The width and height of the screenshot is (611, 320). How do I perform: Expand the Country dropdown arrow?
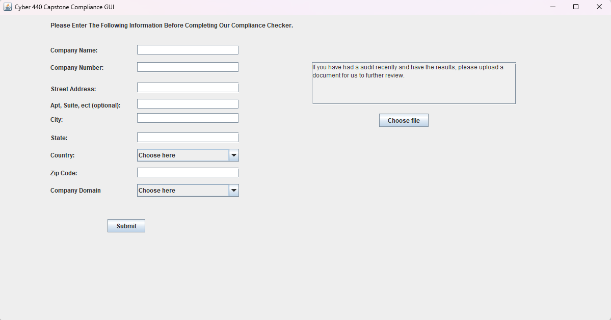234,155
